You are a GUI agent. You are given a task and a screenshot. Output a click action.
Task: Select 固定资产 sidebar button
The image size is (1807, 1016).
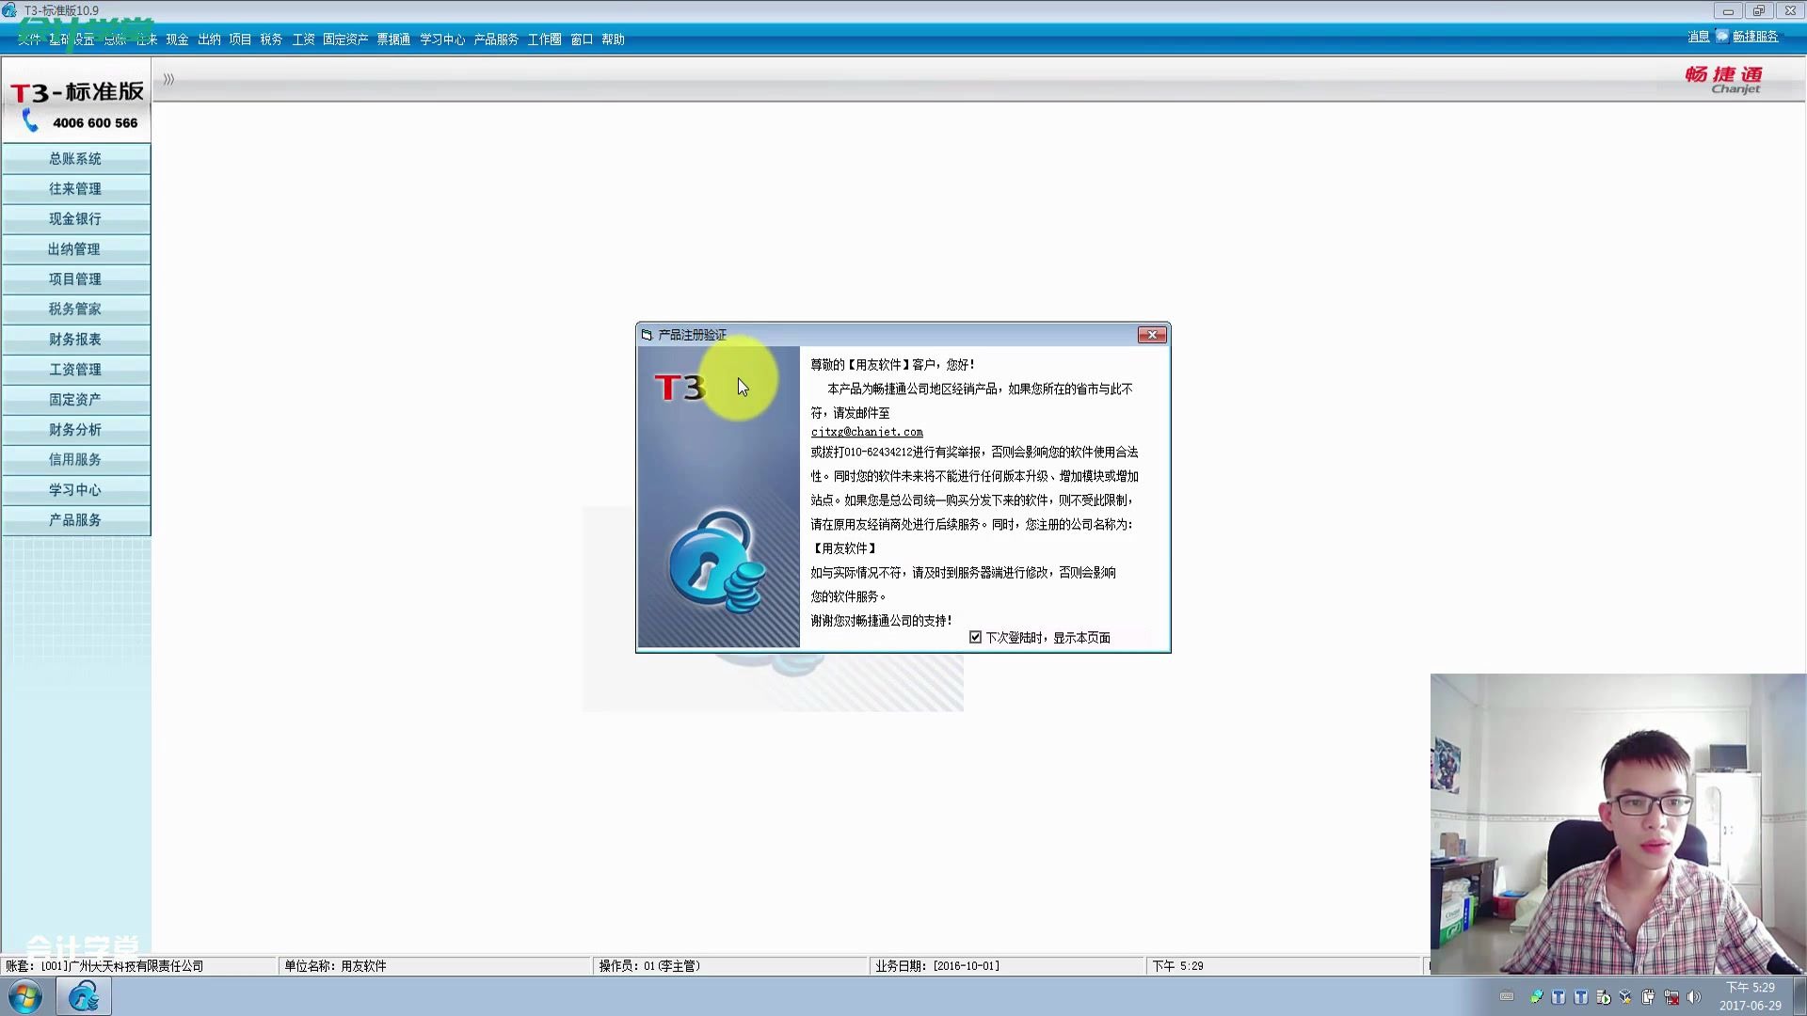75,400
